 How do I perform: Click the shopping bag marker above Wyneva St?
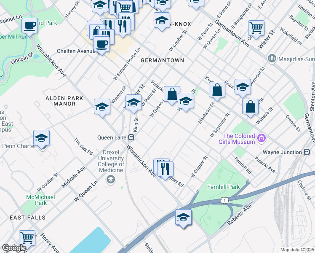coord(250,108)
